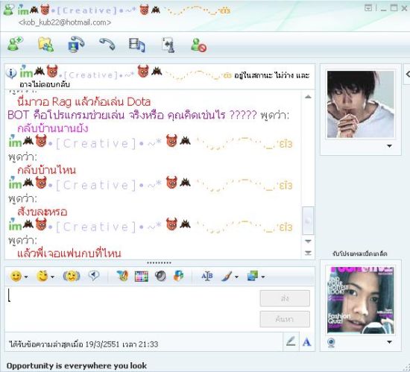Click my magazine cover display picture
The width and height of the screenshot is (410, 372).
point(361,300)
